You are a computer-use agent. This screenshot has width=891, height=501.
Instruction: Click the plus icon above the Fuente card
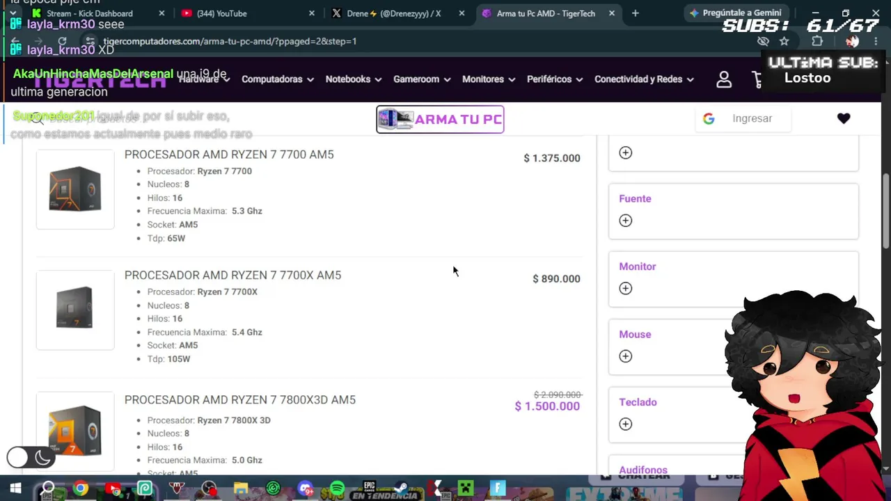(x=626, y=152)
